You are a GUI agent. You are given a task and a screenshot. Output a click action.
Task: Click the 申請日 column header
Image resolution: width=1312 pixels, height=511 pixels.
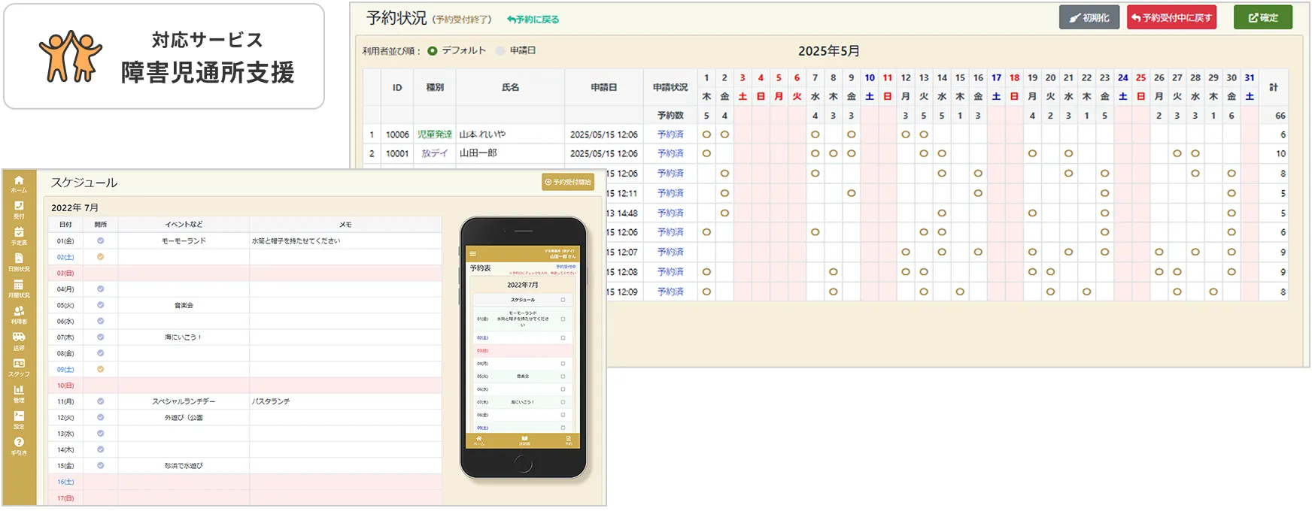pyautogui.click(x=604, y=88)
